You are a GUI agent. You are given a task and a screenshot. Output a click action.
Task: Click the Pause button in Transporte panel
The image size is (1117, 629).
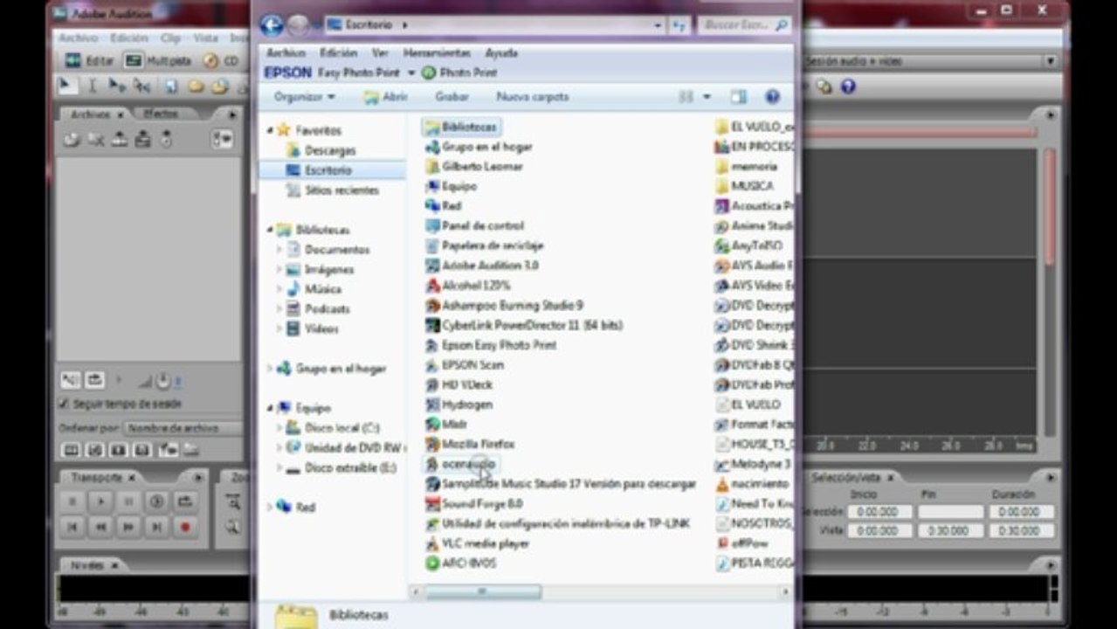(128, 501)
